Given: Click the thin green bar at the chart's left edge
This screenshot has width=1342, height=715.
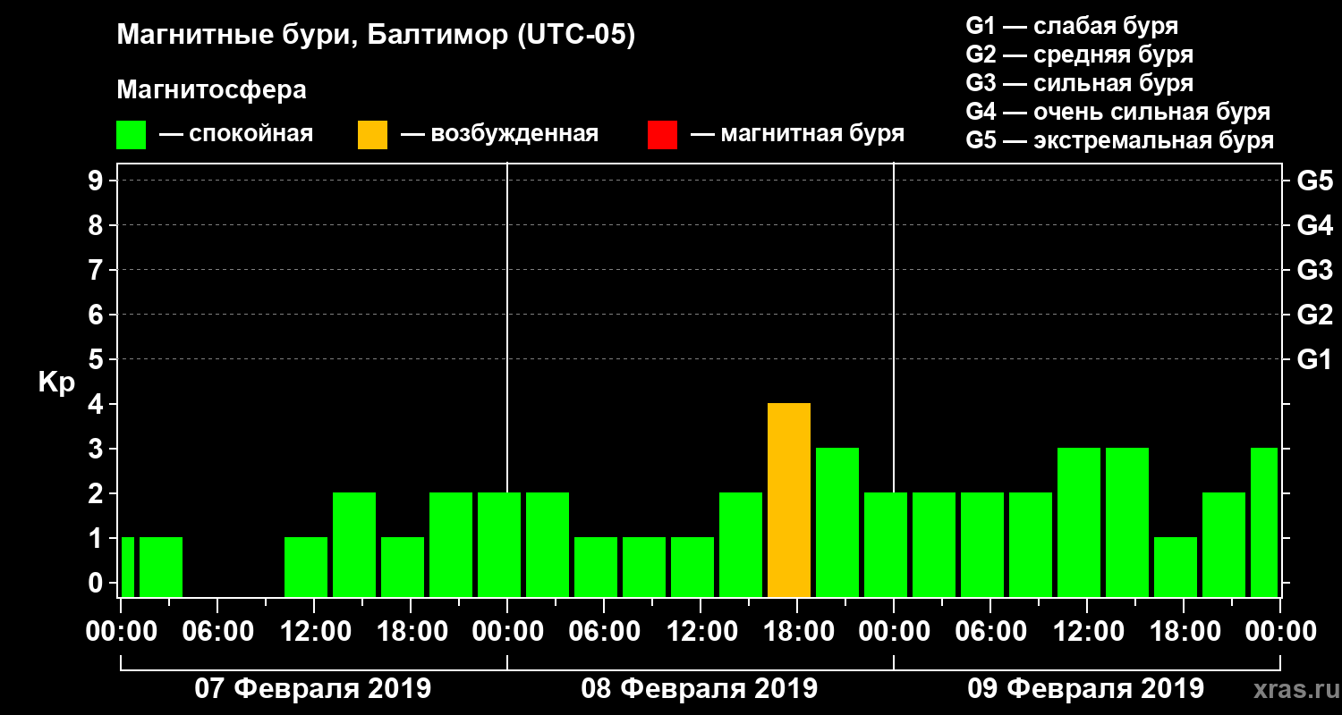Looking at the screenshot, I should click(x=127, y=568).
